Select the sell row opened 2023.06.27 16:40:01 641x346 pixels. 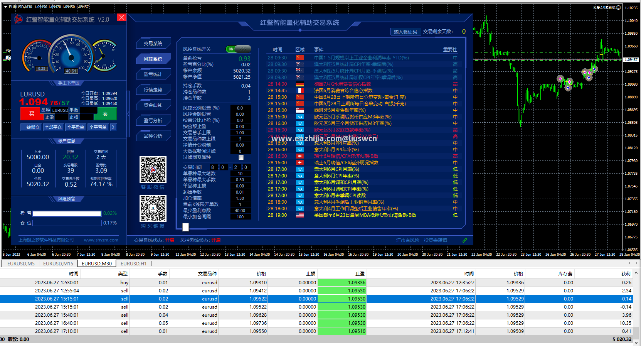(316, 323)
